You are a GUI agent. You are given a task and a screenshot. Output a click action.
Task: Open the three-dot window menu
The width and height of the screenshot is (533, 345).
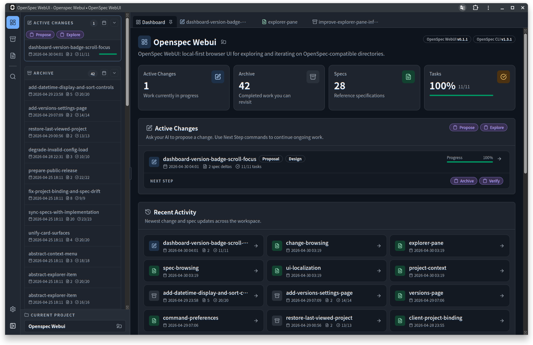488,8
